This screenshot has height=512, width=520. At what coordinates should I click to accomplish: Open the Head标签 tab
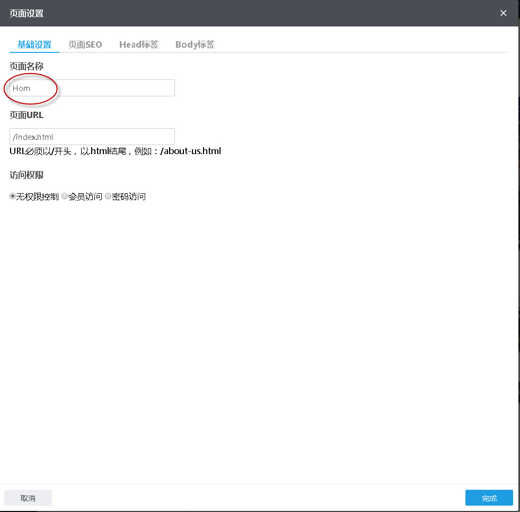click(x=138, y=44)
